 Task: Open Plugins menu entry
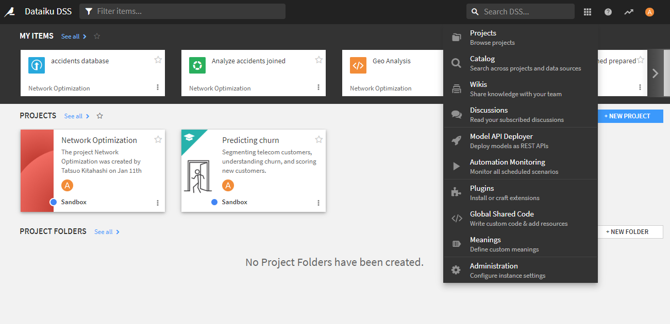[x=521, y=193]
